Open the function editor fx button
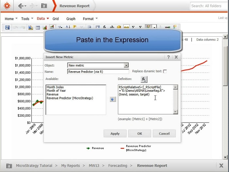This screenshot has height=172, width=229. click(x=144, y=79)
